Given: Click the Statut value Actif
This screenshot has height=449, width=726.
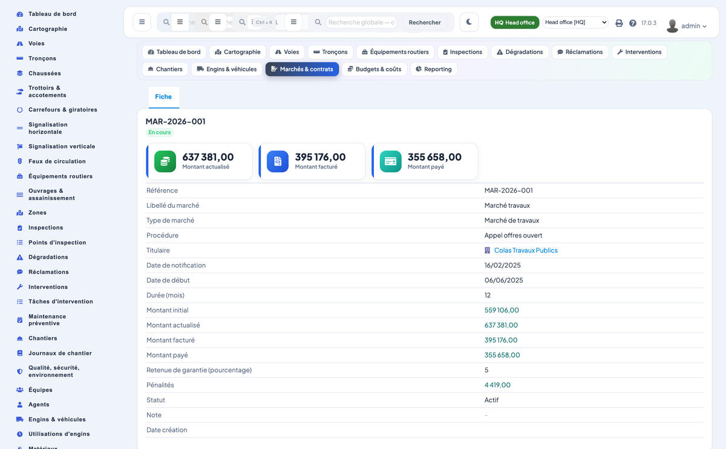Looking at the screenshot, I should pos(491,400).
